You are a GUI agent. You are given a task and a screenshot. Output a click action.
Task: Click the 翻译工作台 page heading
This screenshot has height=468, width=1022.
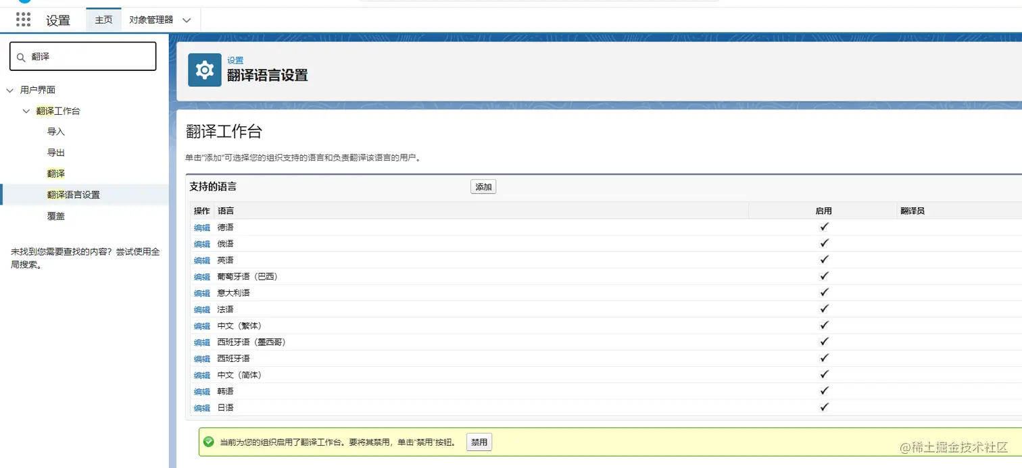(224, 132)
